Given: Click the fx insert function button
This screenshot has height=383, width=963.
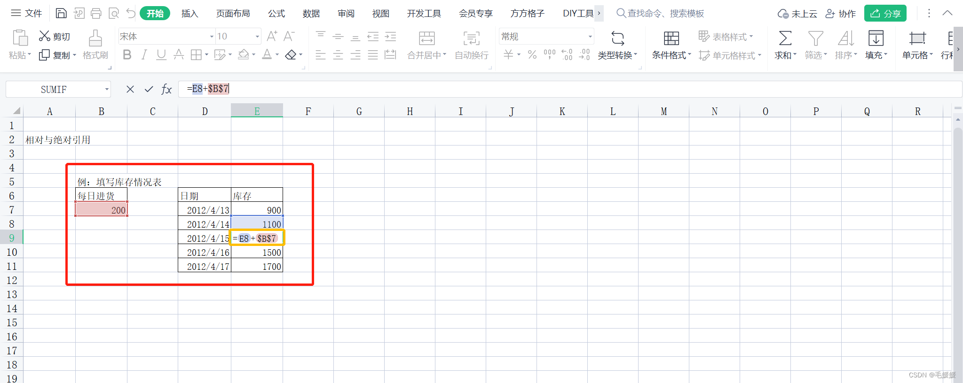Looking at the screenshot, I should pos(166,89).
